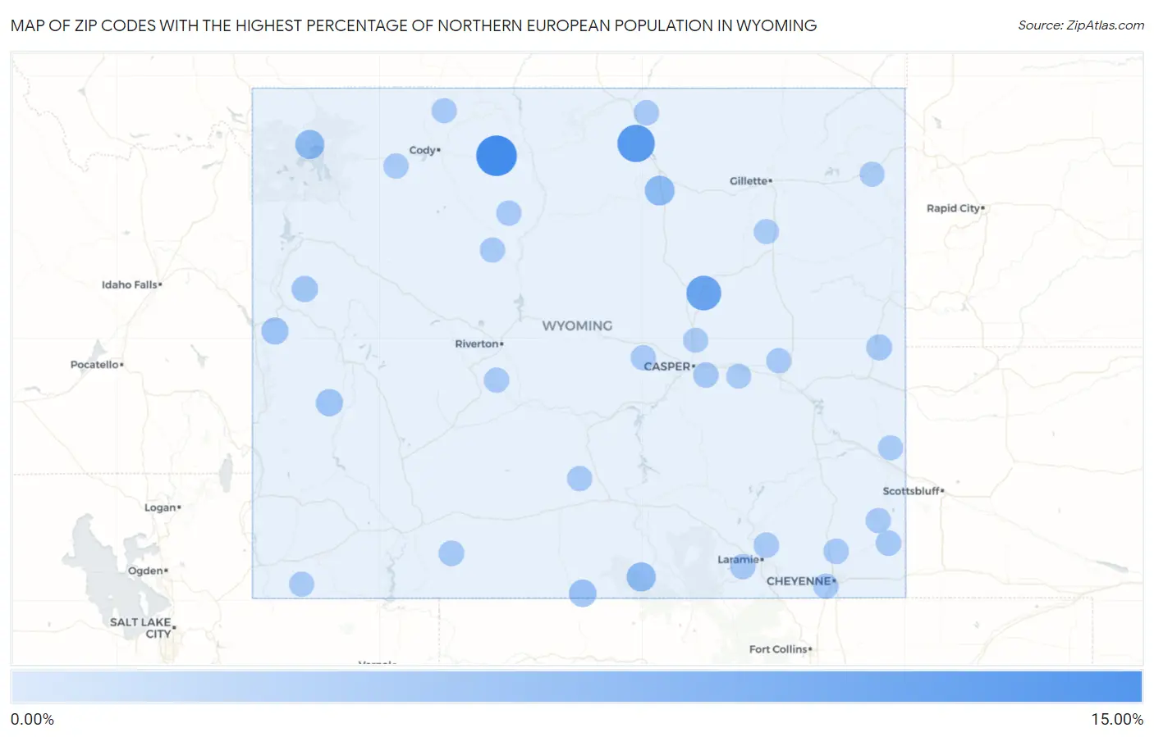Click the Idaho Falls label

pyautogui.click(x=130, y=284)
